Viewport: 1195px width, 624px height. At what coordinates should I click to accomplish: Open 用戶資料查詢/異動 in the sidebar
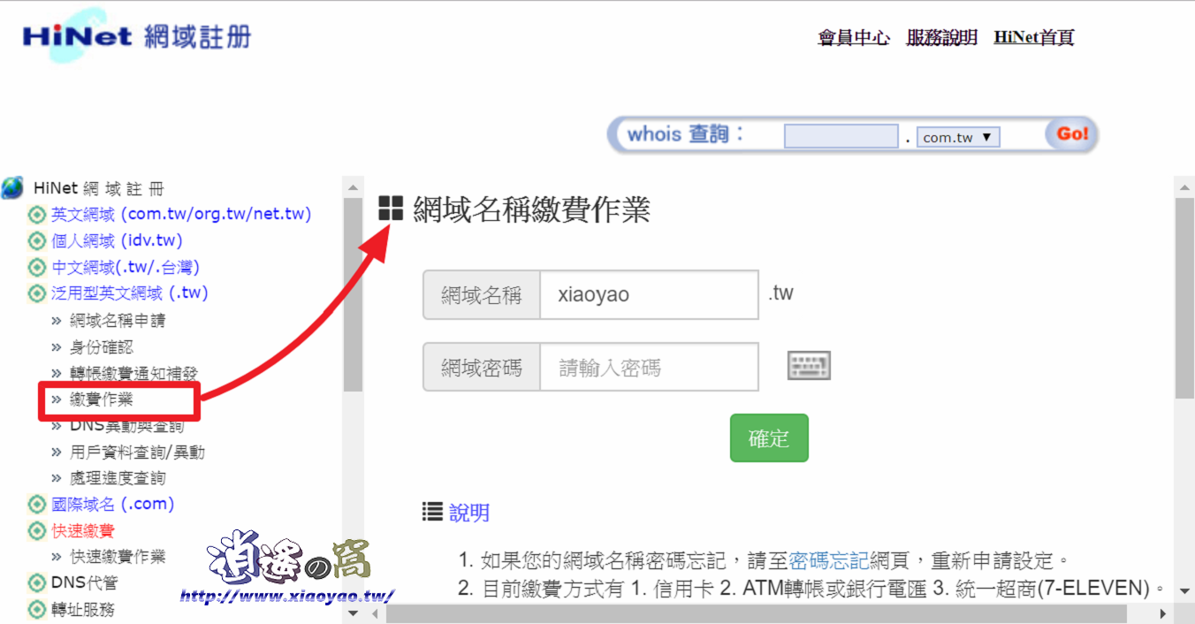[137, 453]
